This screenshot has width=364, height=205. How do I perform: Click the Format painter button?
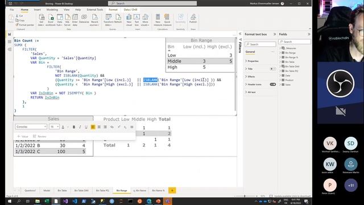[x=25, y=24]
